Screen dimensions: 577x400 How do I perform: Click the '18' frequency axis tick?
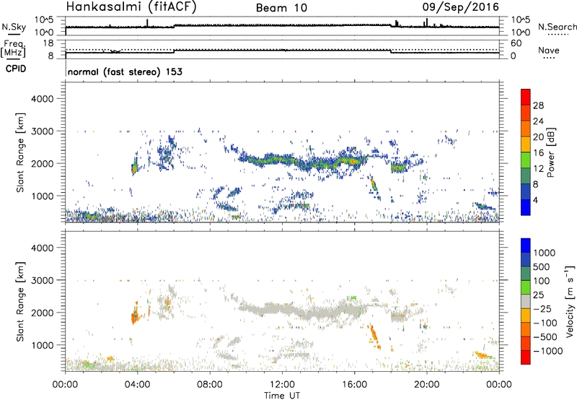pos(48,43)
